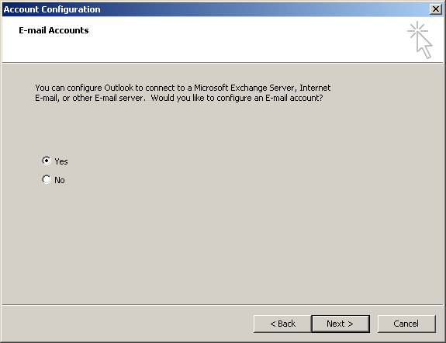
Task: Close the dialog with the X button
Action: (436, 9)
